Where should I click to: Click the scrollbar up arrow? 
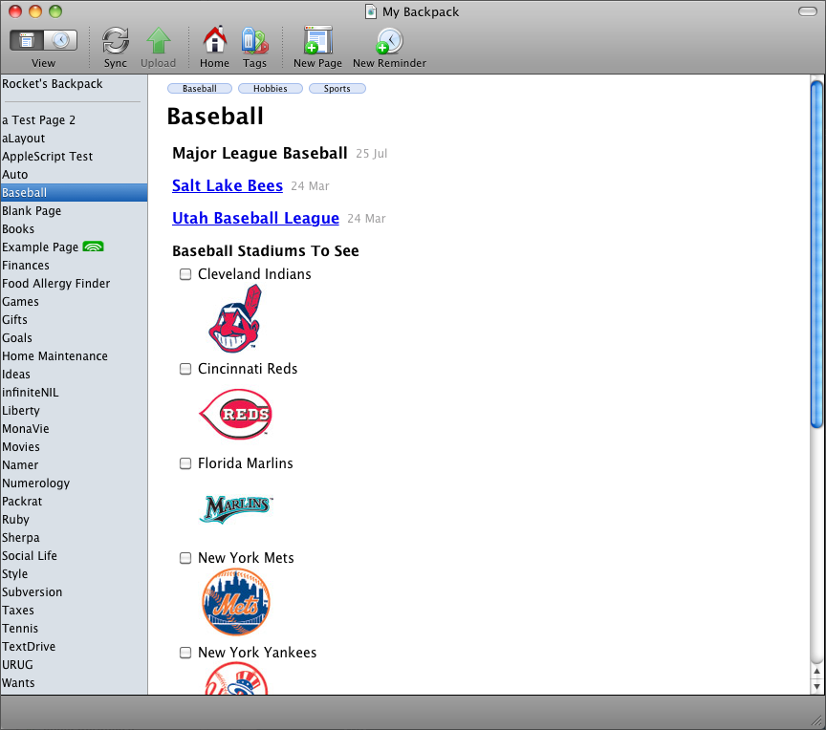pyautogui.click(x=816, y=671)
